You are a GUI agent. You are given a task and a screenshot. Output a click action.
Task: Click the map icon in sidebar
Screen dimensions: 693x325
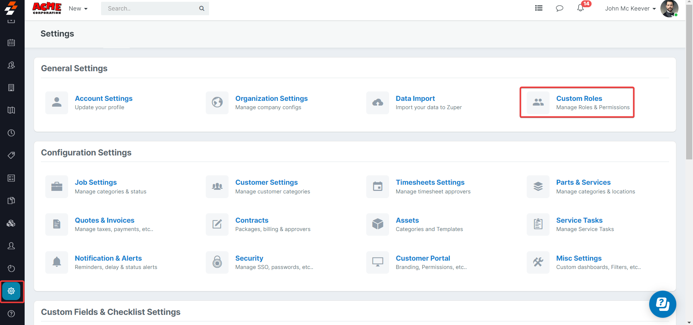11,110
